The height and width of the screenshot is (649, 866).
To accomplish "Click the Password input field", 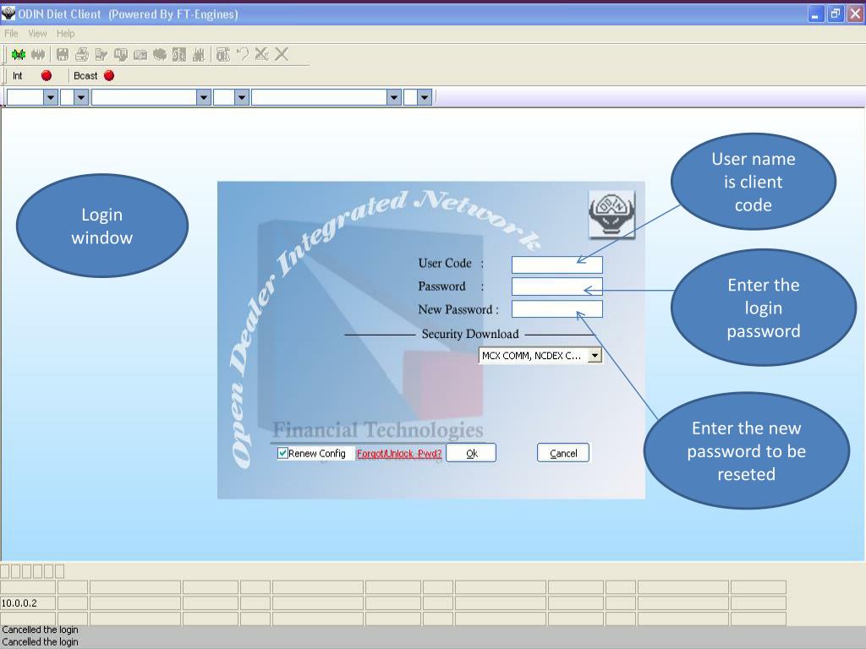I will [556, 286].
